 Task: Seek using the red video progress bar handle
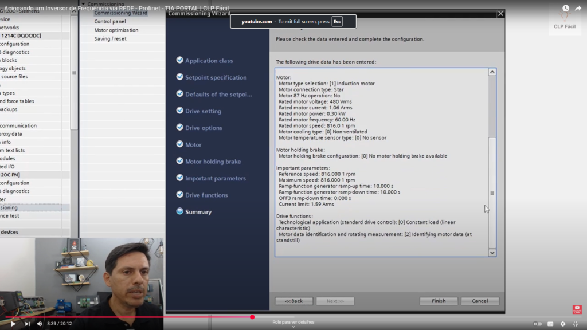252,317
